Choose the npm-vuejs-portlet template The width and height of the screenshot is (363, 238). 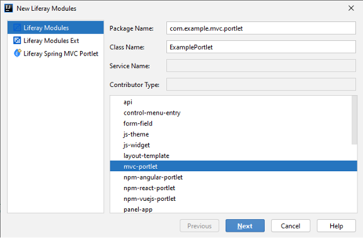pyautogui.click(x=234, y=199)
